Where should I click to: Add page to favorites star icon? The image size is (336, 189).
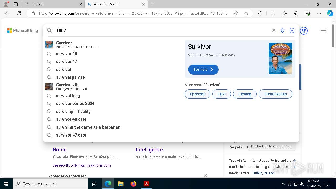coord(246,13)
